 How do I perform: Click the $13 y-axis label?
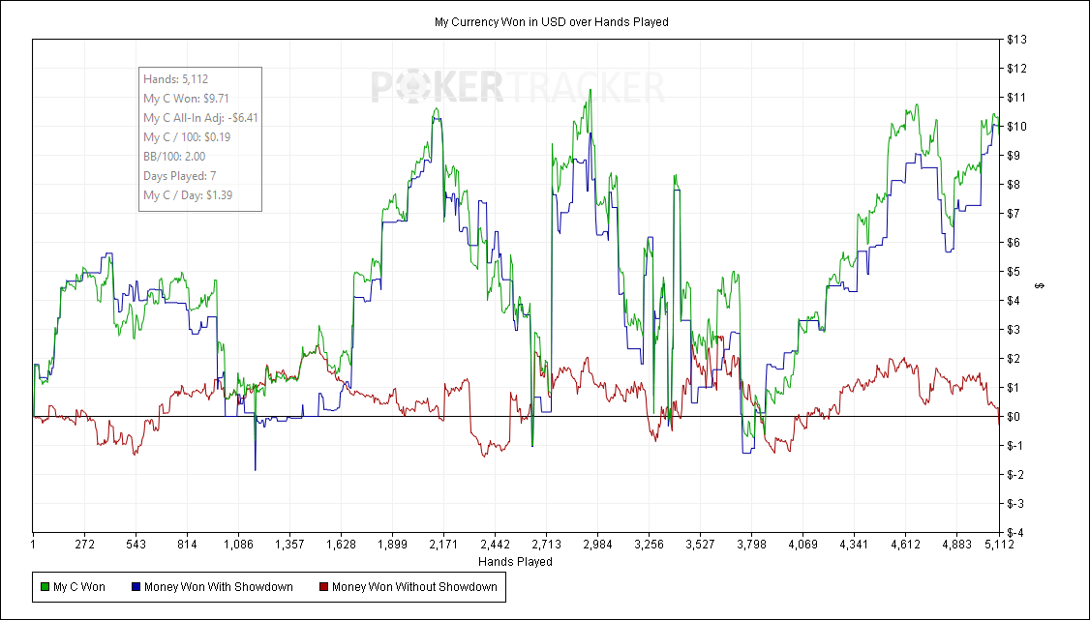(1017, 40)
